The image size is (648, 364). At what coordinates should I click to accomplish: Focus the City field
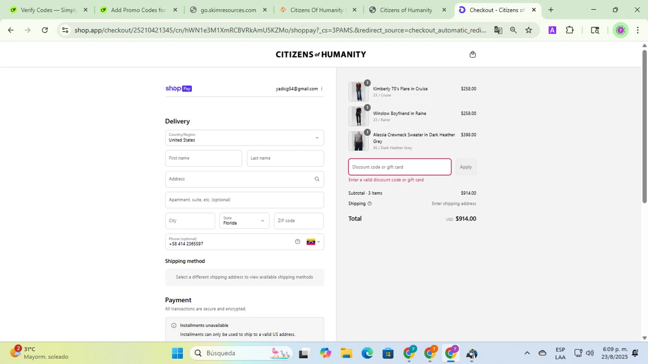(190, 221)
